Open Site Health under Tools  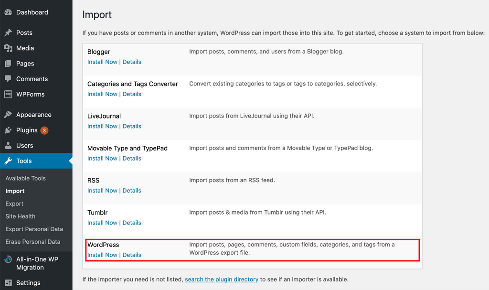click(20, 216)
